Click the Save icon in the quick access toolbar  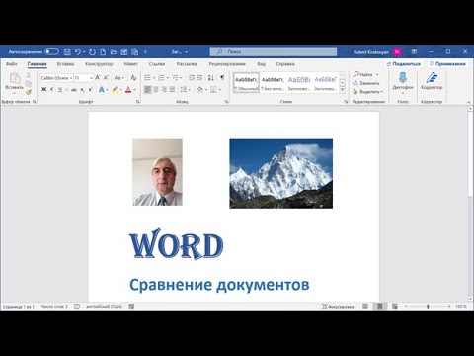67,52
